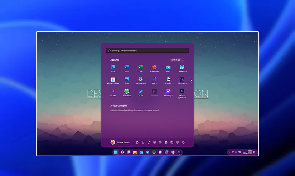Open Edge from the taskbar
Screen dimensions: 295x176
[x=166, y=152]
